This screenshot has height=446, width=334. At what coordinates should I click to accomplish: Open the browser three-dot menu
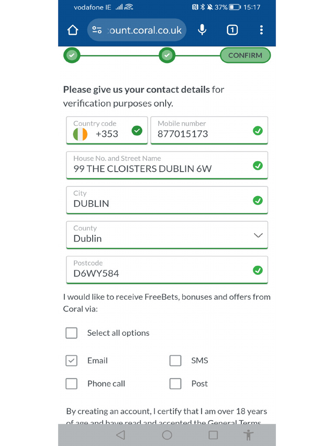(x=261, y=30)
